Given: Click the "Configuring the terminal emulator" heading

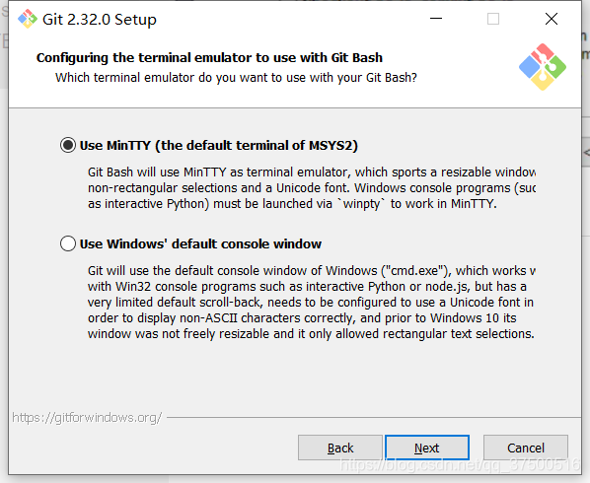Looking at the screenshot, I should pos(209,57).
